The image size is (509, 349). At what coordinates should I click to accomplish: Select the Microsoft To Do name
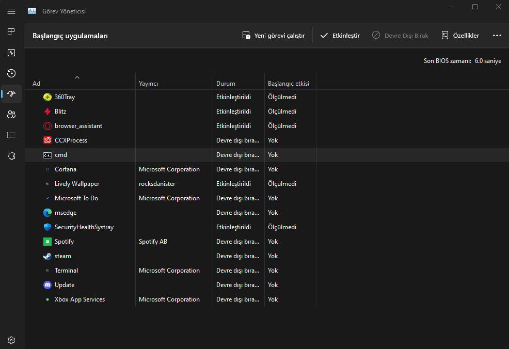[76, 198]
